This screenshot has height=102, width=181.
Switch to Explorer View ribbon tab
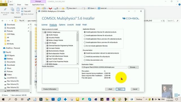[x=26, y=5]
